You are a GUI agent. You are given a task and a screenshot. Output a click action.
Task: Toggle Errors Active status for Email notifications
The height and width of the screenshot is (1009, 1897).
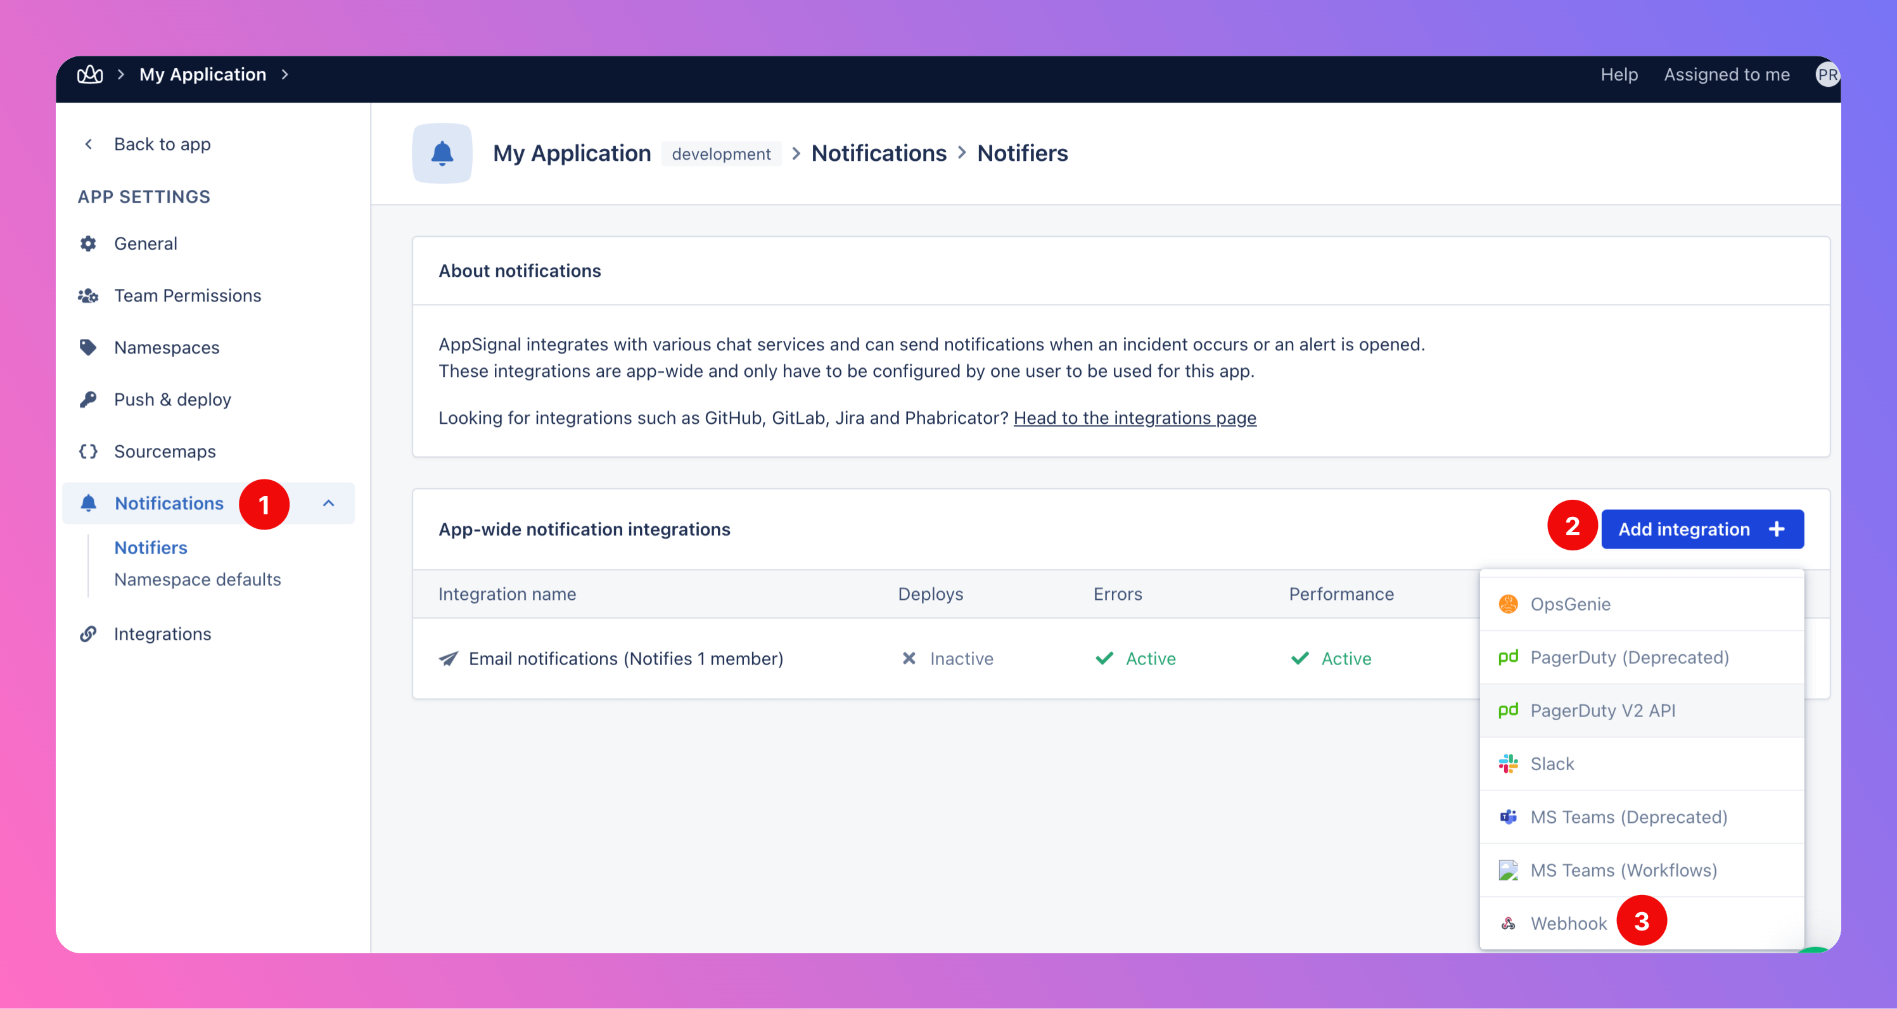[x=1135, y=659]
